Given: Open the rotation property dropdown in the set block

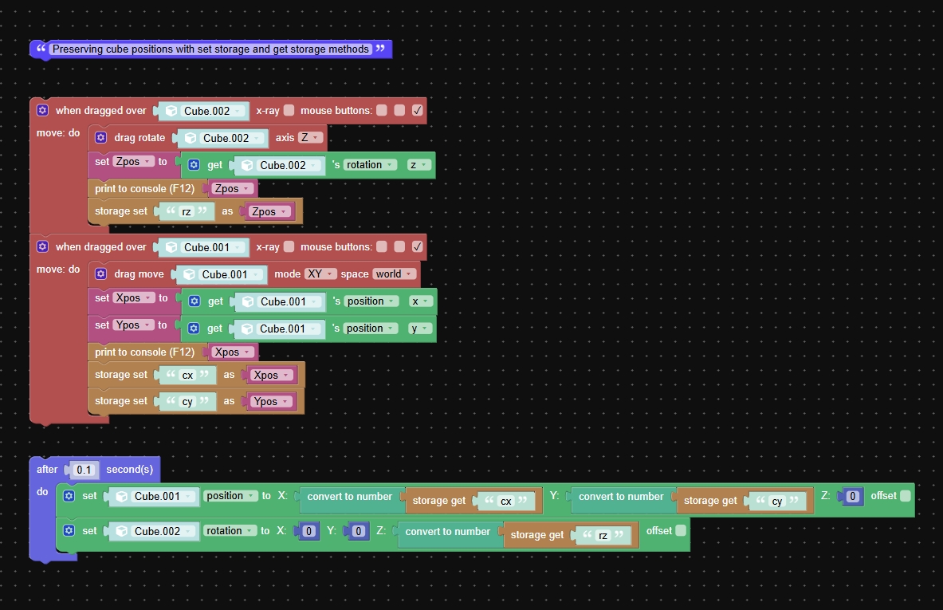Looking at the screenshot, I should tap(229, 530).
